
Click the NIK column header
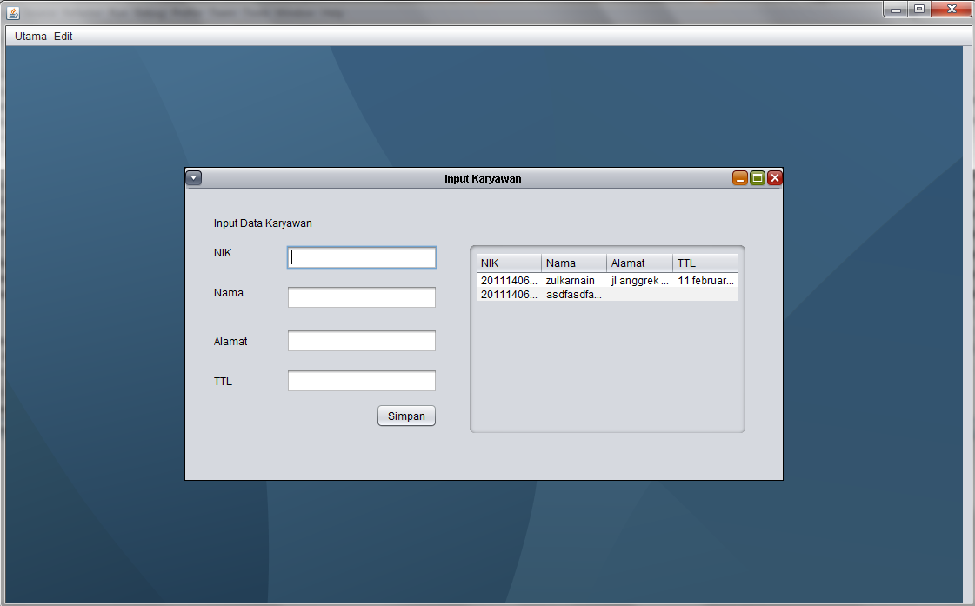(x=508, y=263)
